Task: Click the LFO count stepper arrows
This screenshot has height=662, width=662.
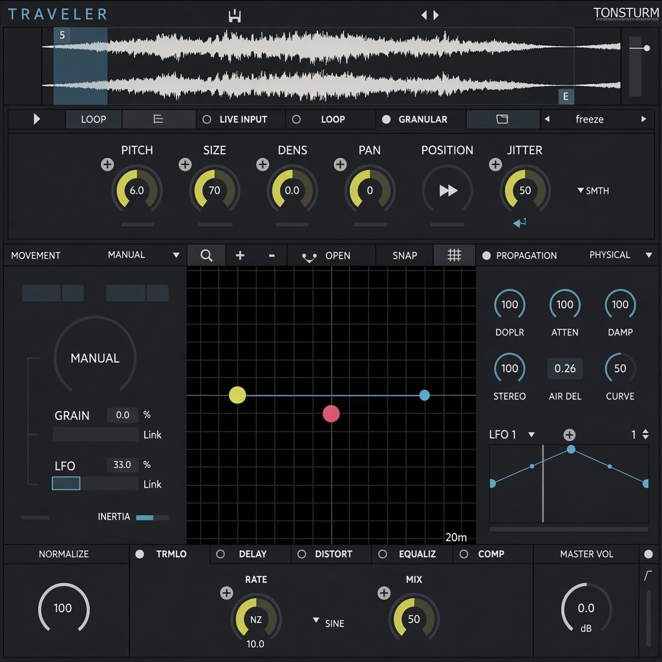Action: tap(645, 434)
